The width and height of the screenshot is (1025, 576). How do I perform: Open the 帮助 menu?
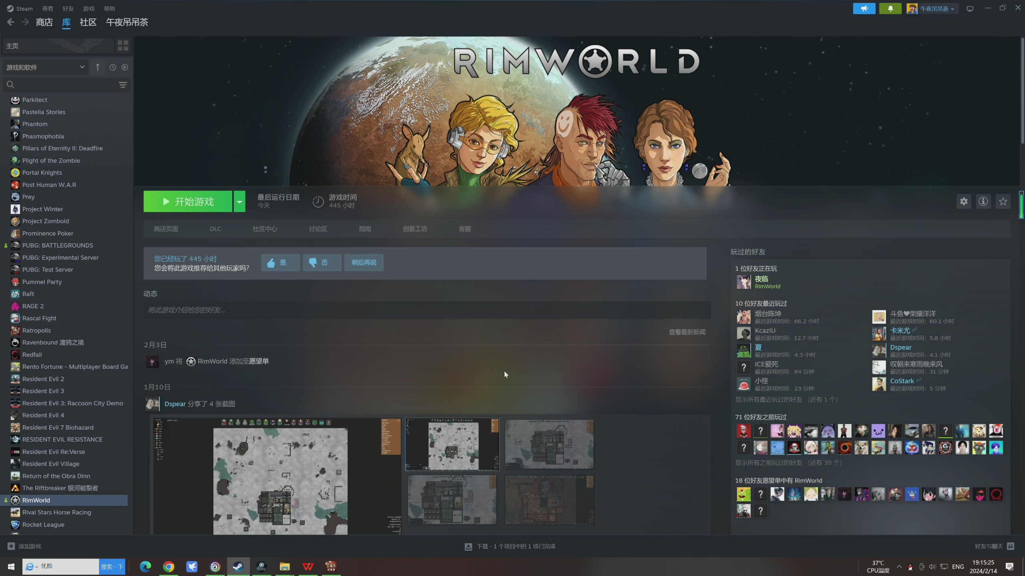click(x=109, y=8)
